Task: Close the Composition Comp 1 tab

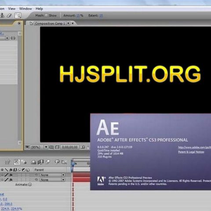Action: [73, 23]
